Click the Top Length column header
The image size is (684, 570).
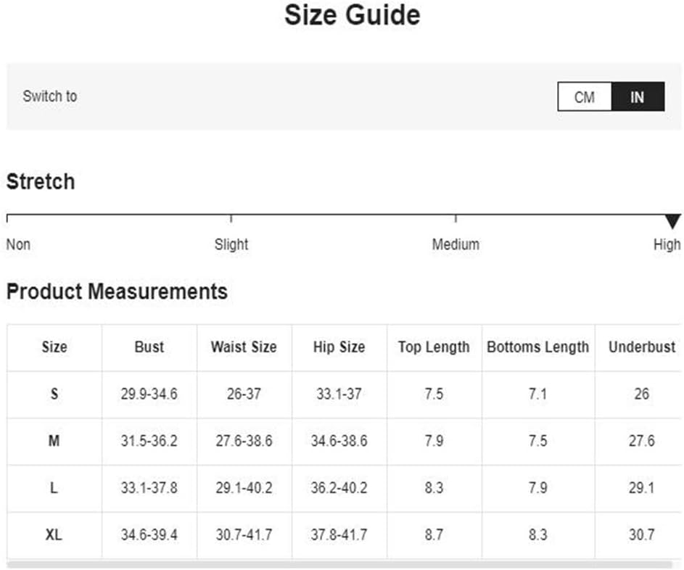[x=434, y=347]
